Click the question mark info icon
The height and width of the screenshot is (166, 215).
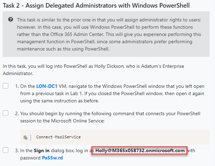[11, 20]
